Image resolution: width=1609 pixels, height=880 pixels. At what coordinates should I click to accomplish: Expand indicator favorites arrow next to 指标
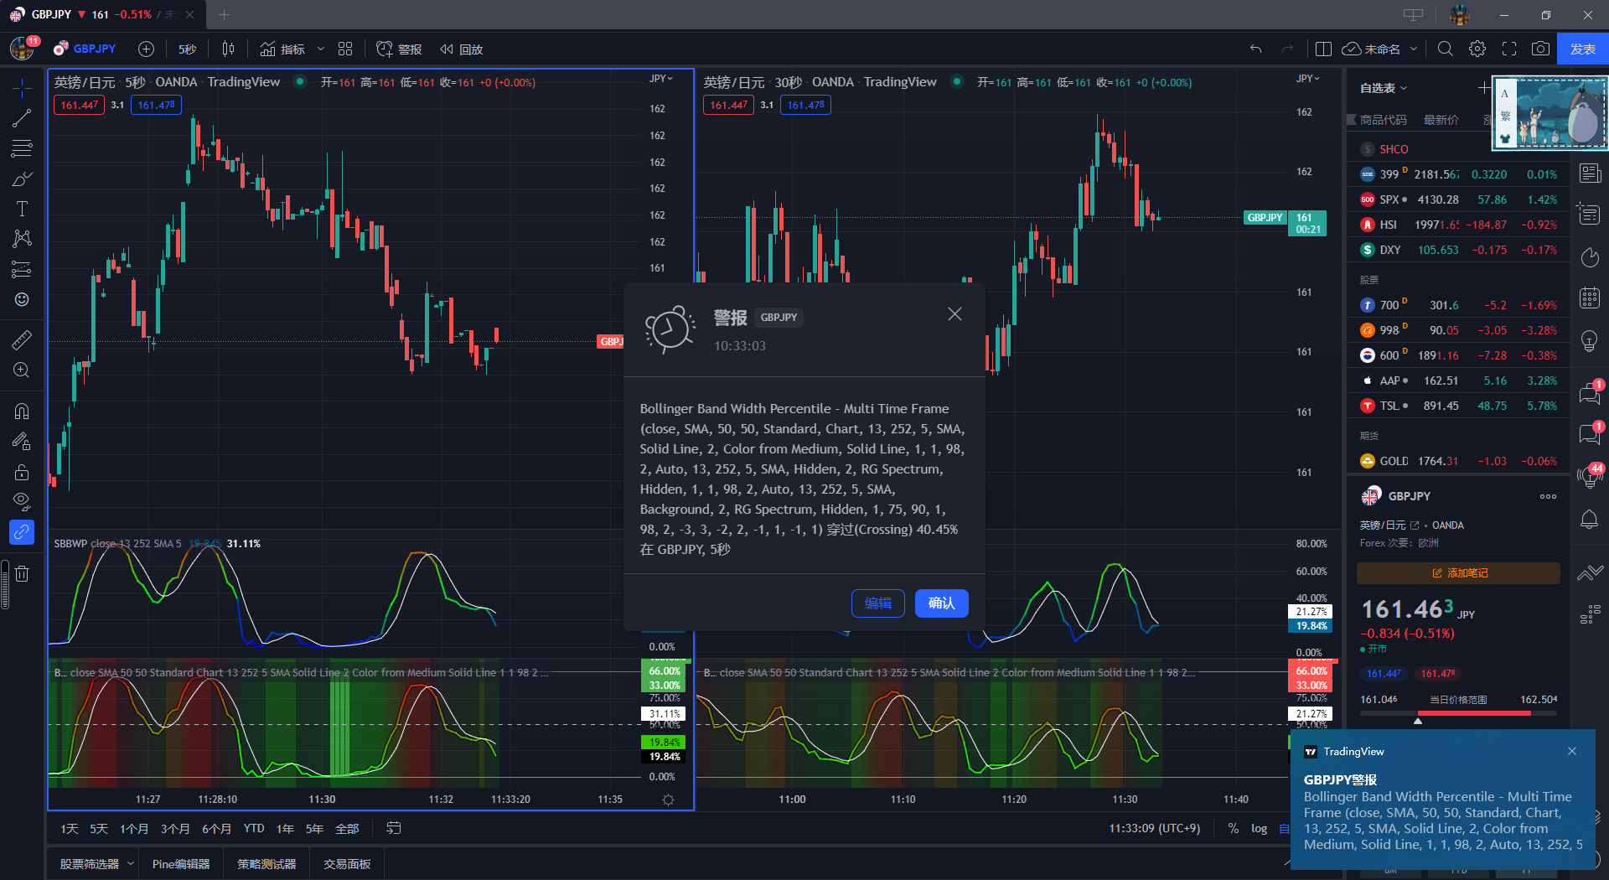[321, 49]
